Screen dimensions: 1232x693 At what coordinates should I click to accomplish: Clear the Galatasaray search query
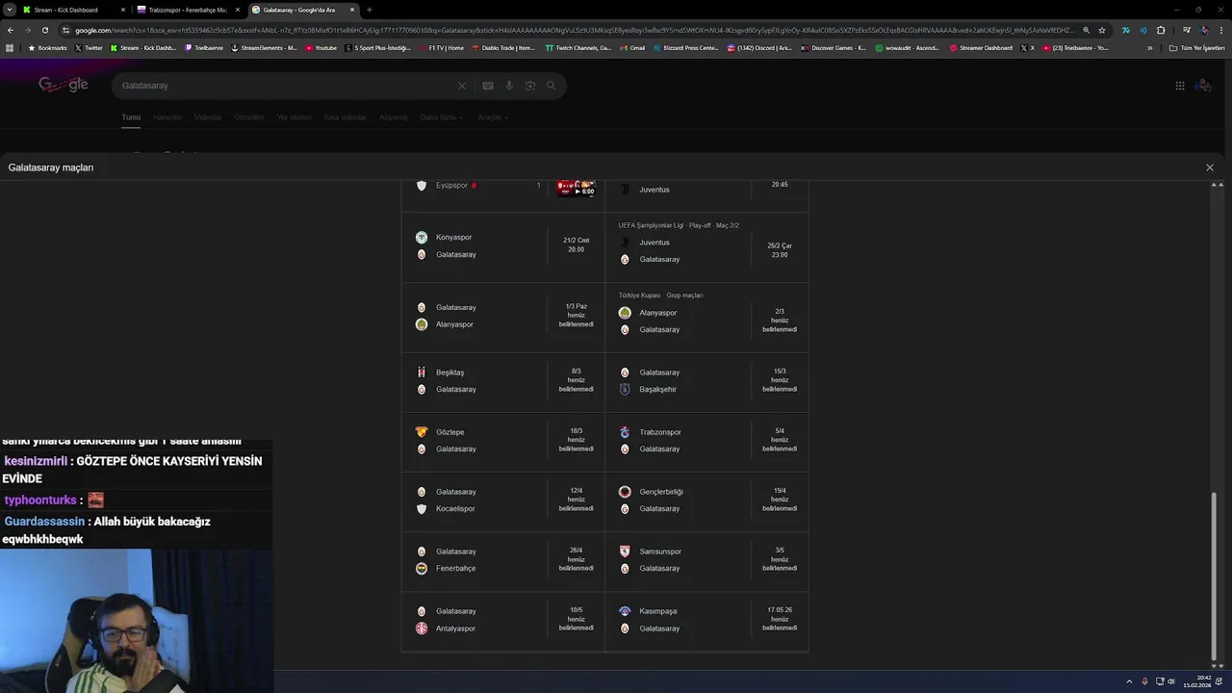(462, 86)
